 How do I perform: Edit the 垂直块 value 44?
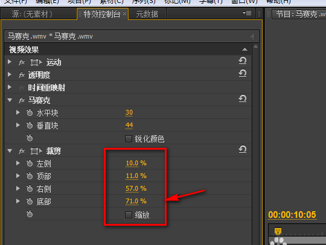(129, 126)
